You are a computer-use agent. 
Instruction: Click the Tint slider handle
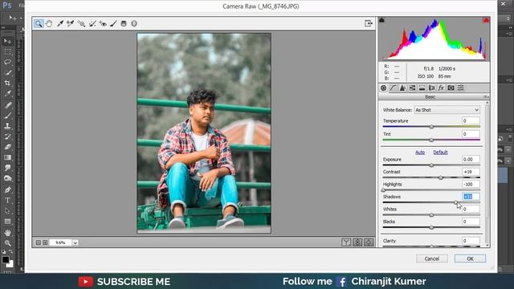[431, 140]
